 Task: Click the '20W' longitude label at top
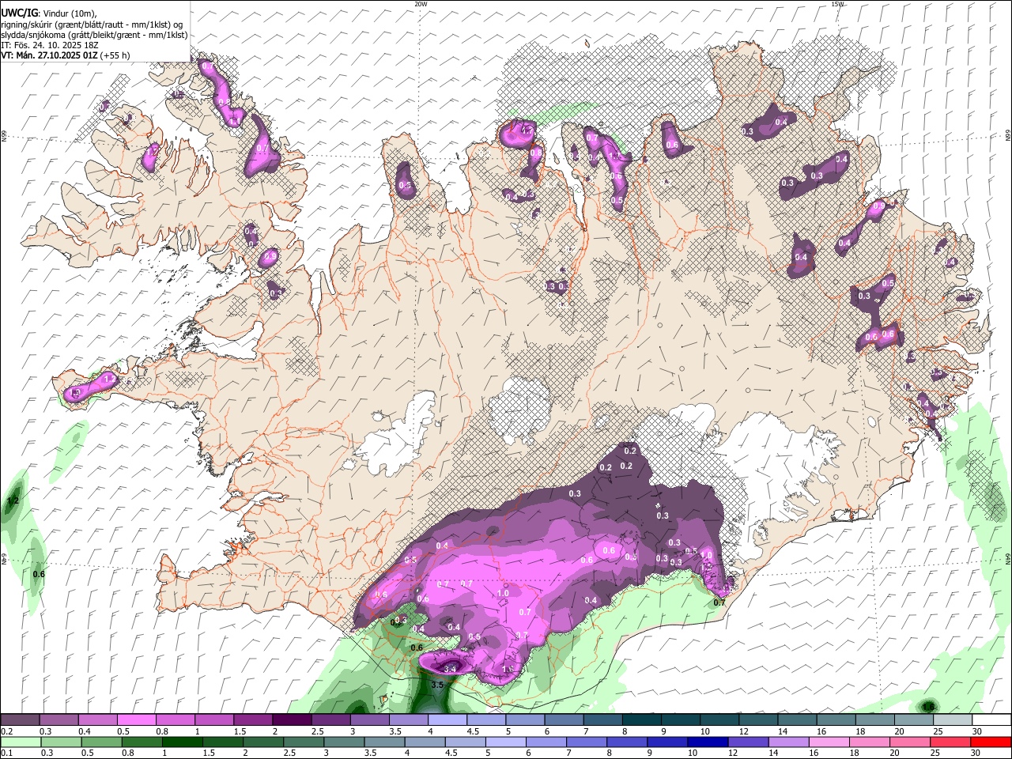click(421, 4)
